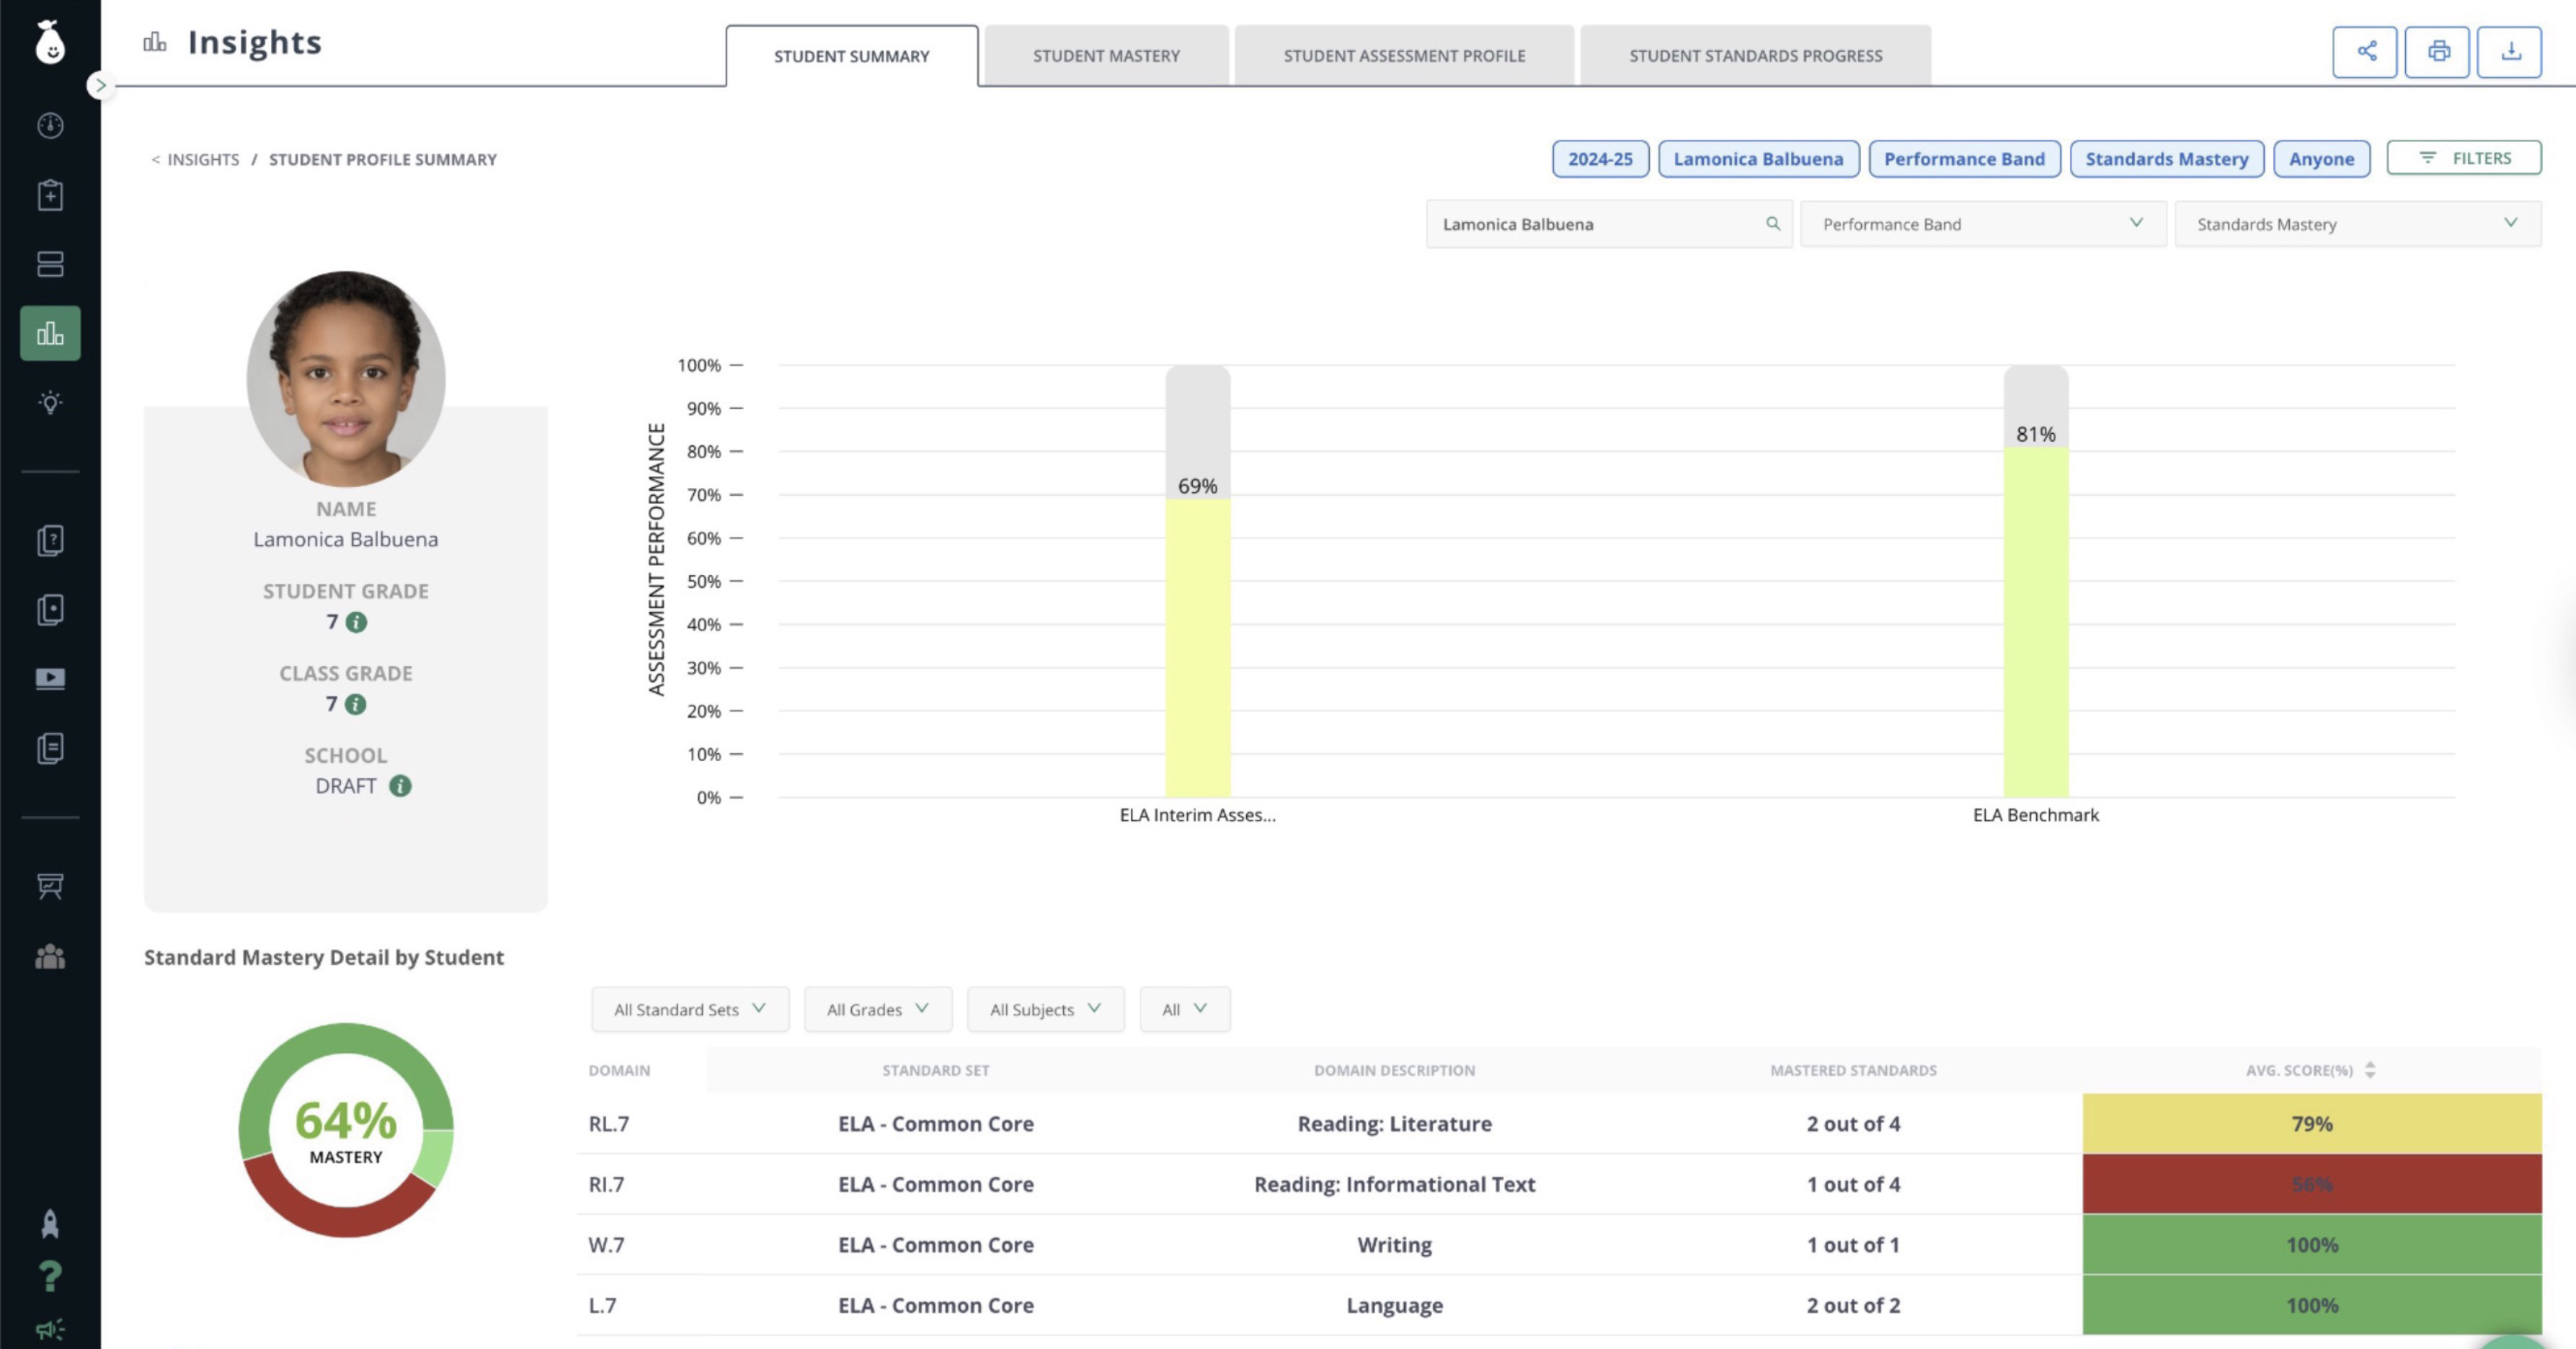
Task: Expand the All Standard Sets dropdown
Action: coord(689,1009)
